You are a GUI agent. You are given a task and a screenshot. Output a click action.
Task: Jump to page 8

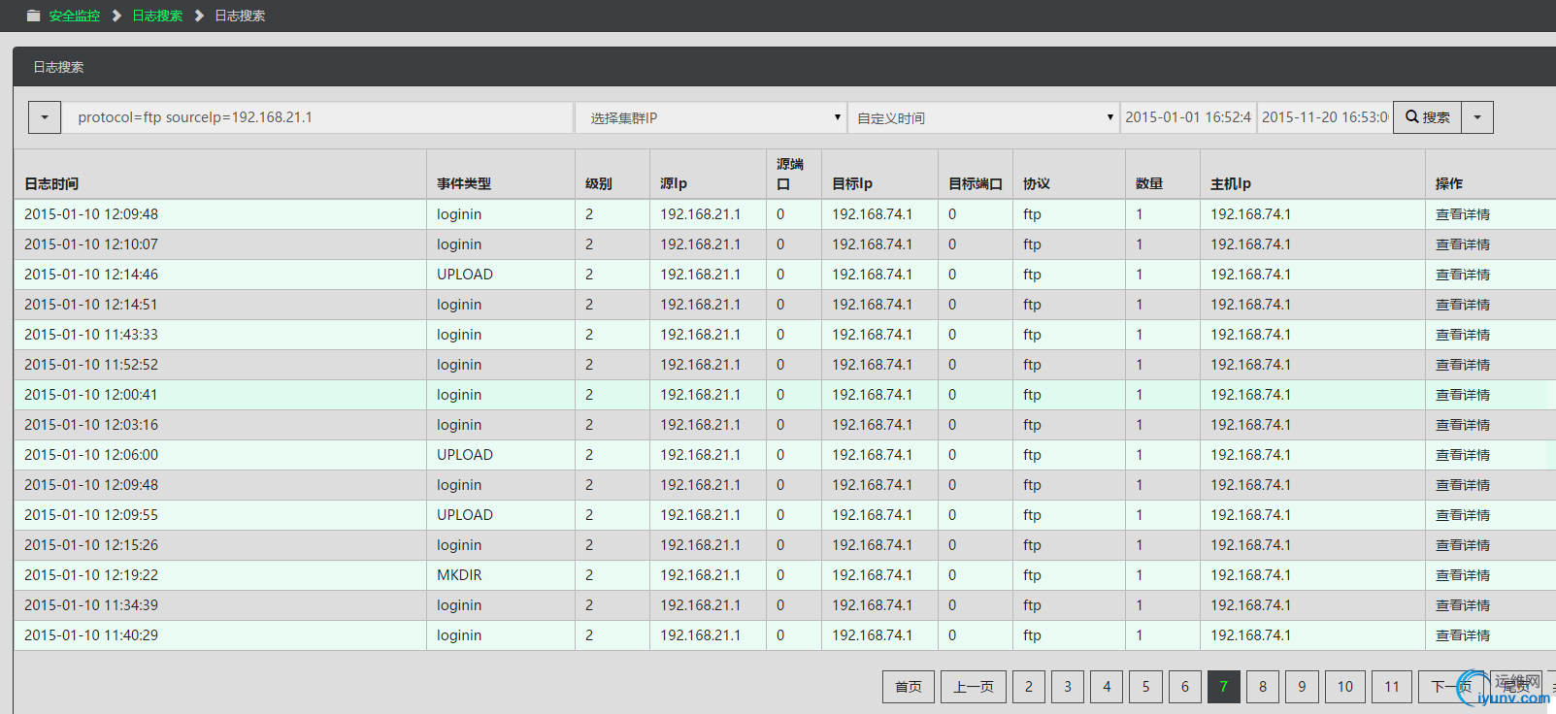1263,687
